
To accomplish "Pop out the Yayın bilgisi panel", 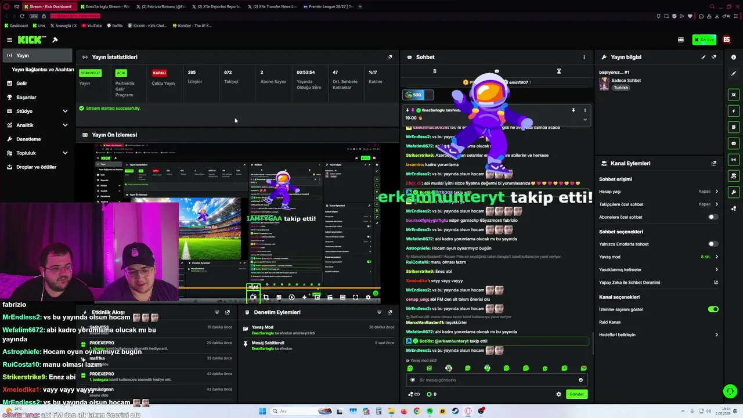I will [x=714, y=57].
